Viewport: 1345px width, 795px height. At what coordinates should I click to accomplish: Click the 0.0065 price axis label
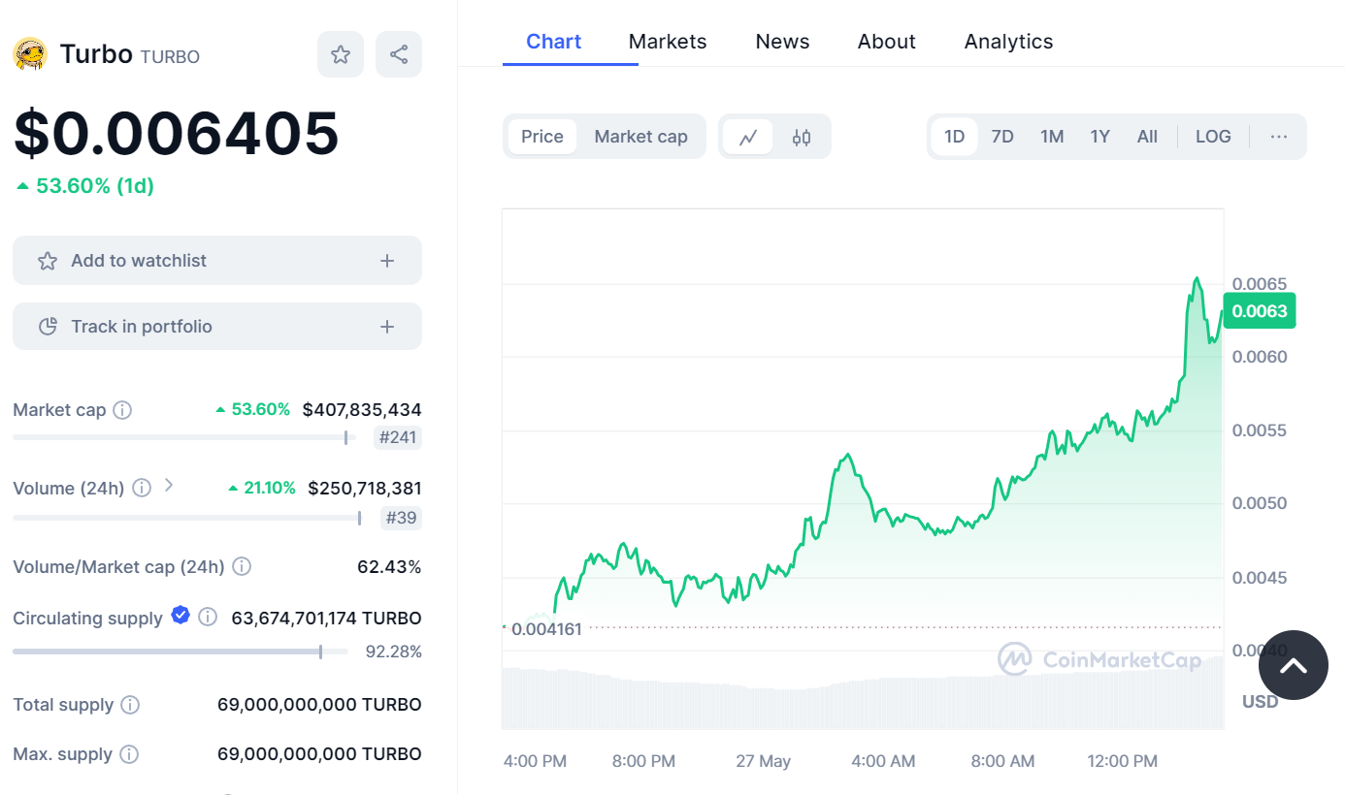[x=1260, y=284]
